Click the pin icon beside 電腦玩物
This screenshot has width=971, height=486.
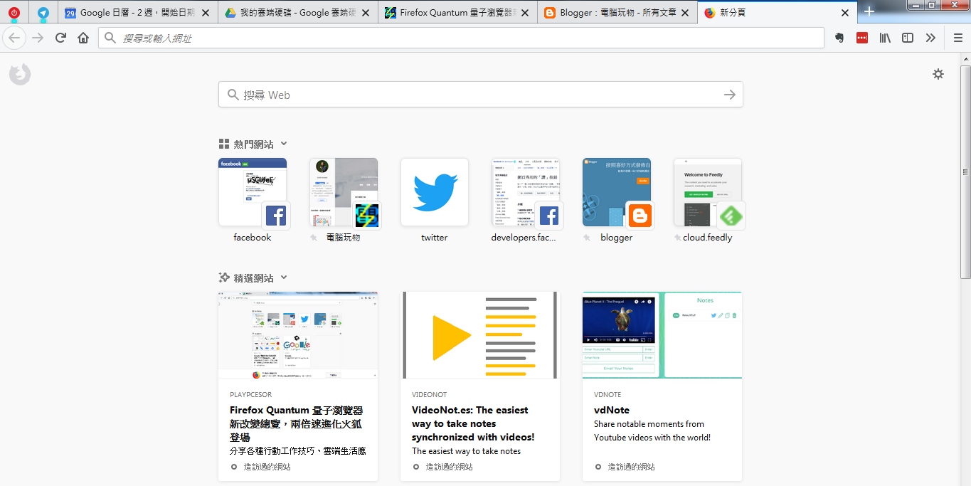(x=314, y=238)
